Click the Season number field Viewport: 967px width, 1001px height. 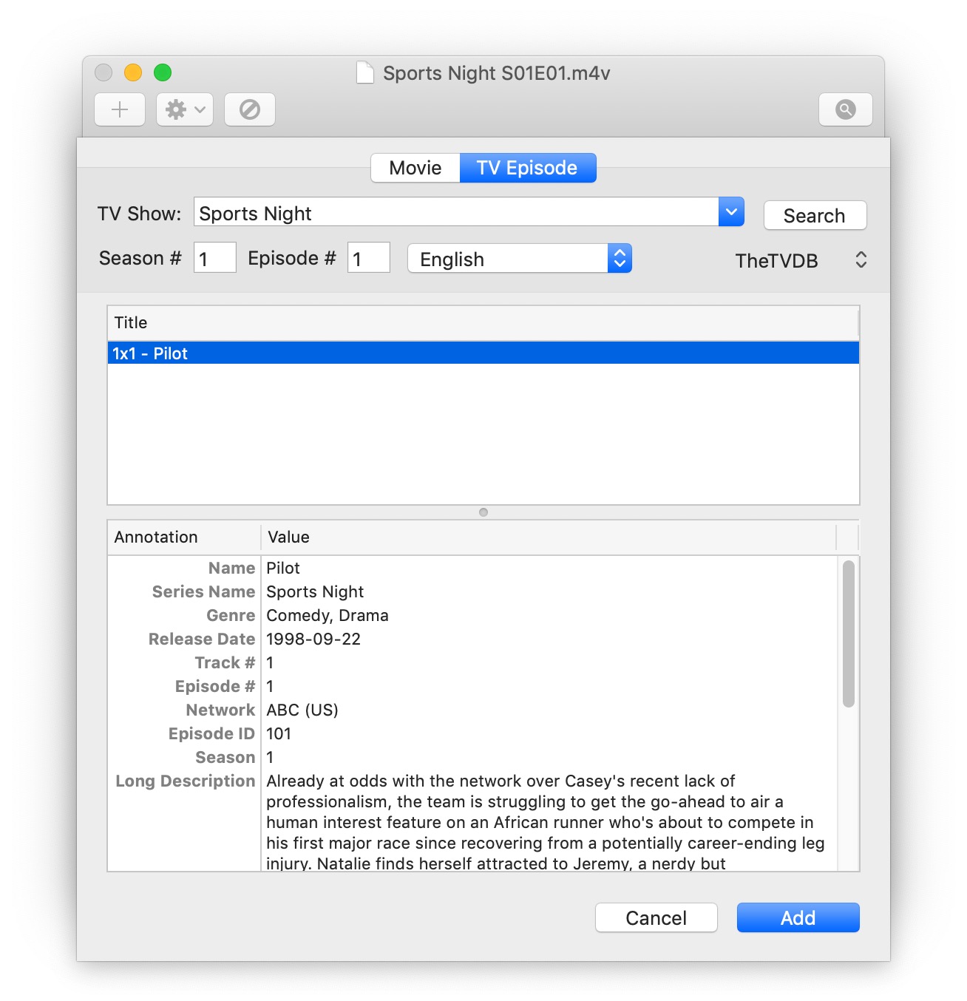point(215,258)
